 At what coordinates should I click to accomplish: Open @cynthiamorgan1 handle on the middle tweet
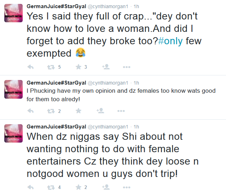(x=109, y=83)
